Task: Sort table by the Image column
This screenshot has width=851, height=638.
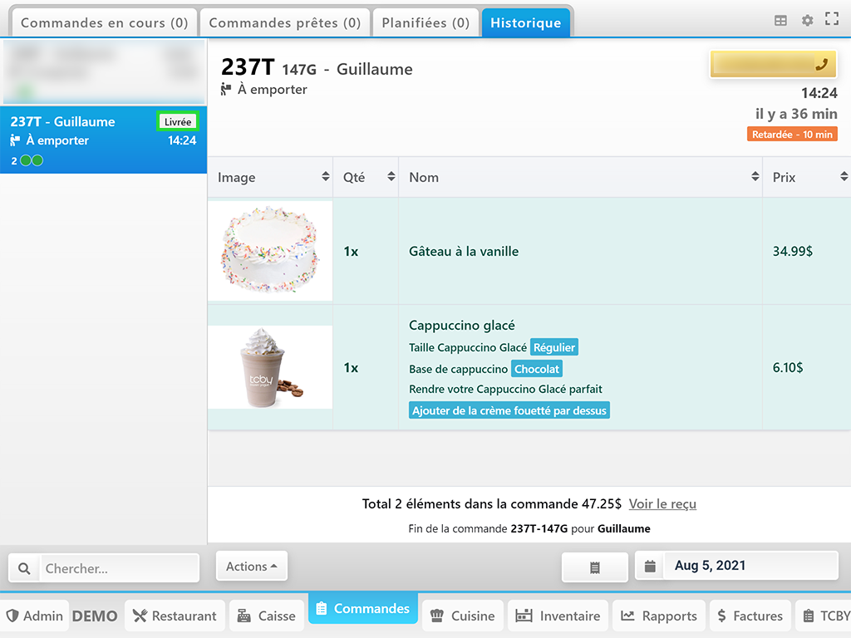Action: (x=325, y=177)
